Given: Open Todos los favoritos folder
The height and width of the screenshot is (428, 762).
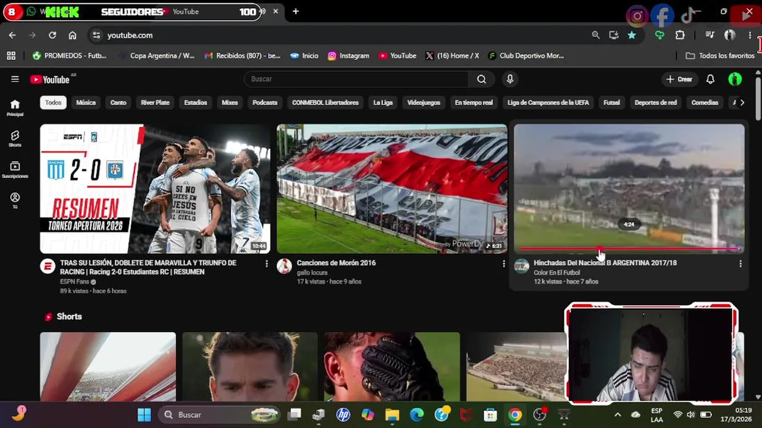Looking at the screenshot, I should [720, 55].
